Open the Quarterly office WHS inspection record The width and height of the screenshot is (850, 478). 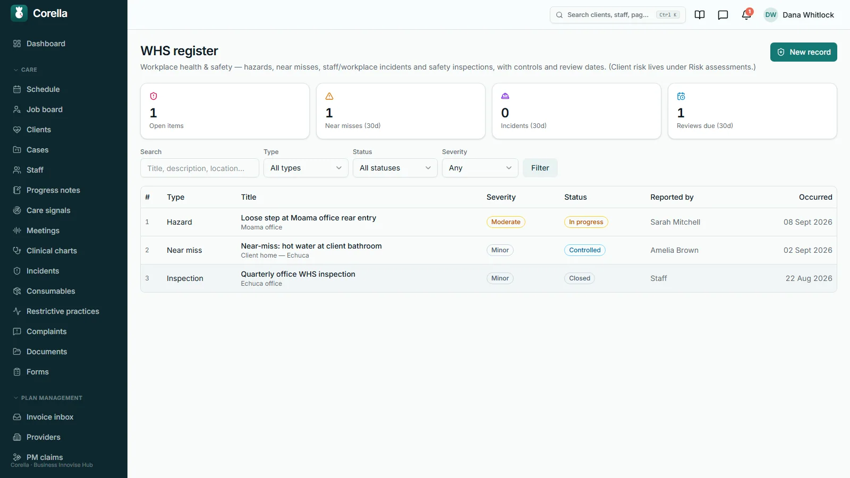(489, 278)
